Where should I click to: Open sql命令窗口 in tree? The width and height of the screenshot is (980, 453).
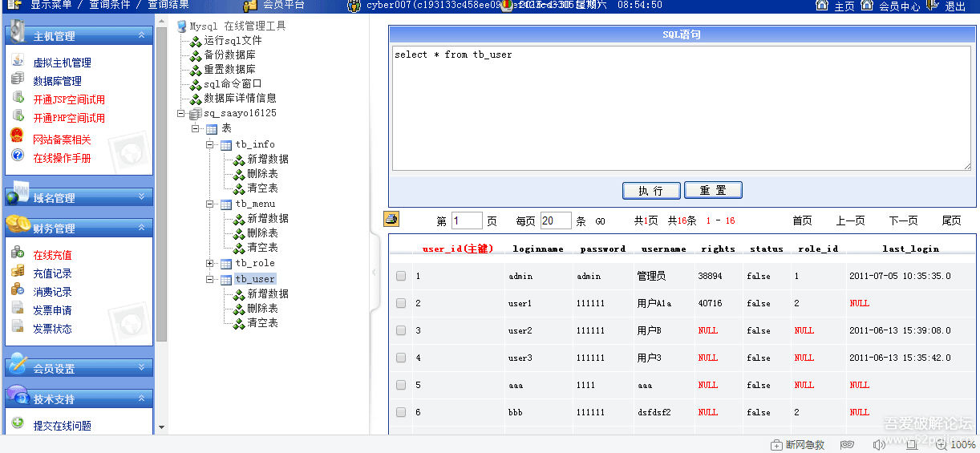233,84
